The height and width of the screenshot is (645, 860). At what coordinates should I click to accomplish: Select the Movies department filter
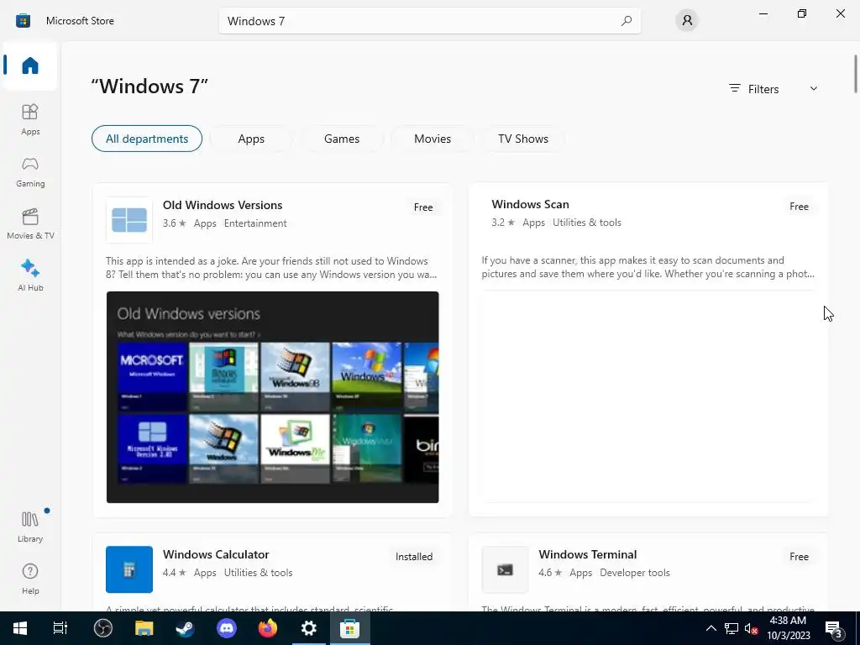pyautogui.click(x=433, y=139)
